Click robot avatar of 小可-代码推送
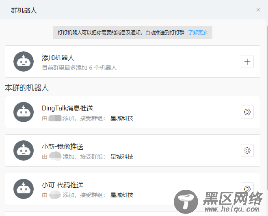Image resolution: width=268 pixels, height=216 pixels. (x=24, y=189)
